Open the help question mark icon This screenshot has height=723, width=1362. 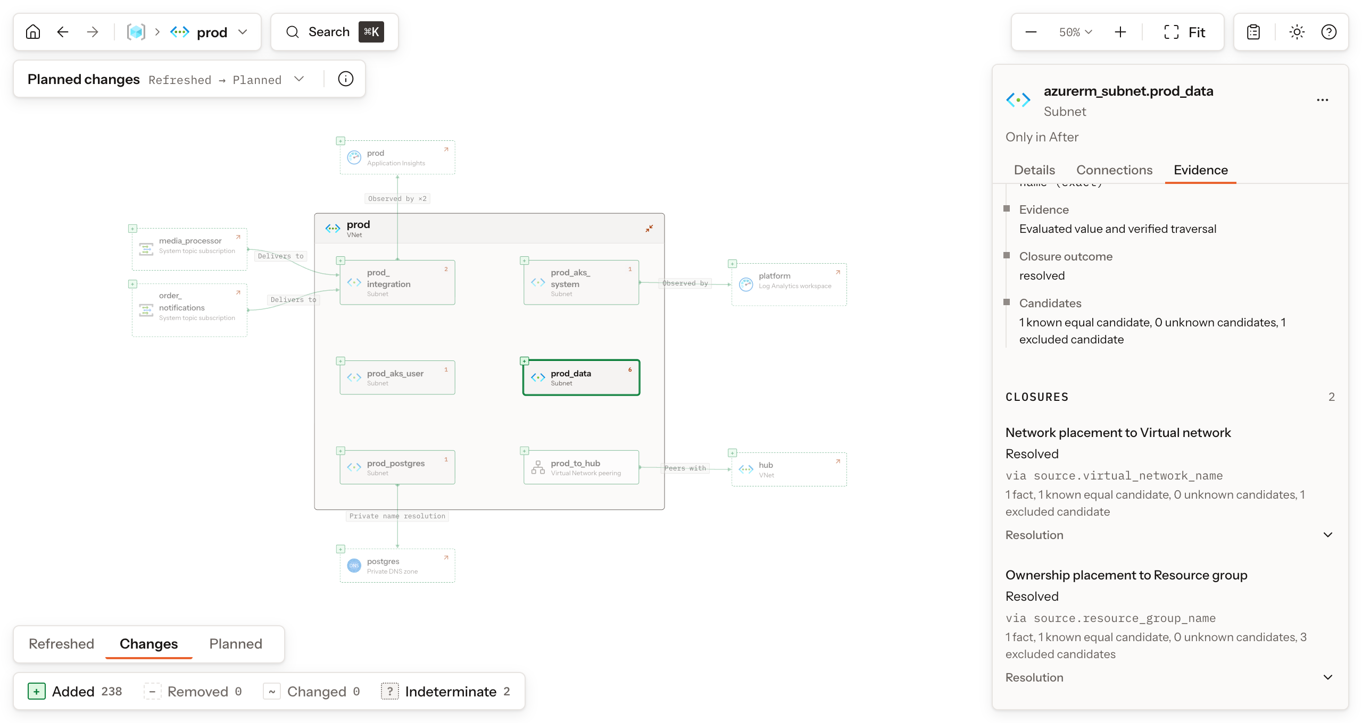pos(1329,32)
